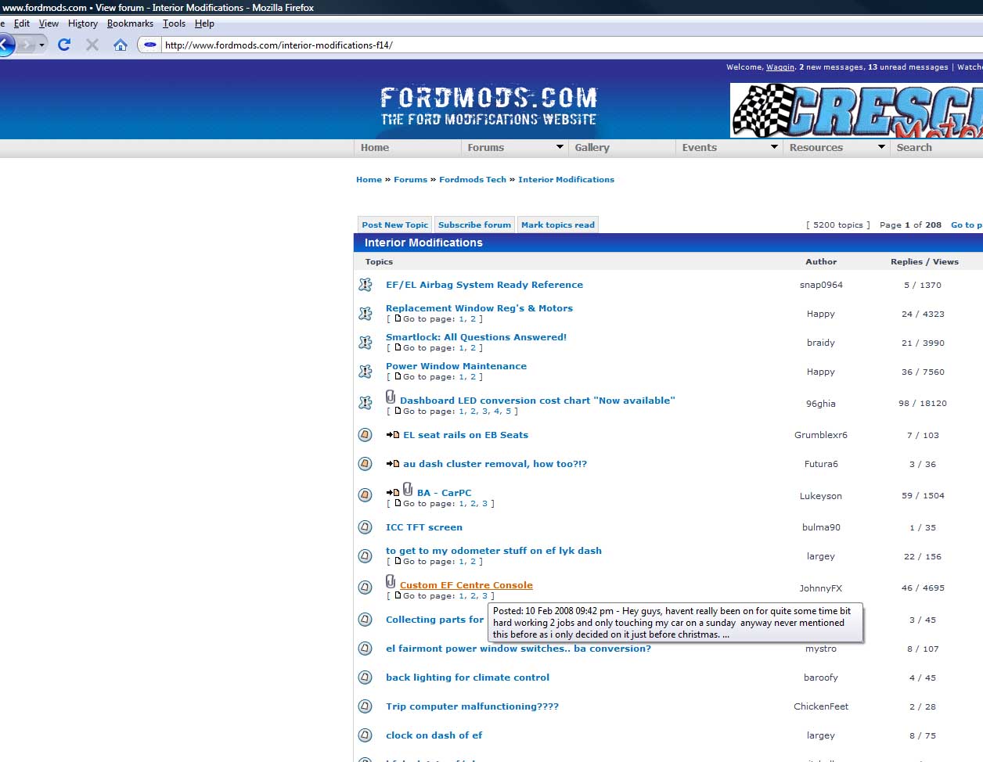The width and height of the screenshot is (983, 762).
Task: Click paperclip icon next to Dashboard LED conversion
Action: tap(391, 397)
